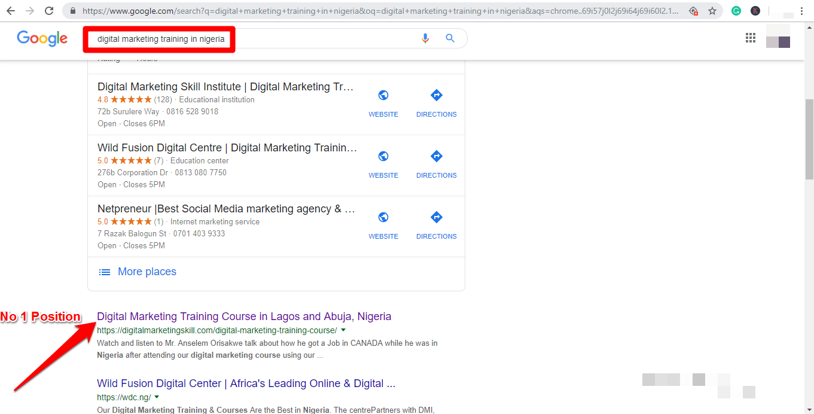
Task: Open the Grammarly extension icon
Action: tap(736, 11)
